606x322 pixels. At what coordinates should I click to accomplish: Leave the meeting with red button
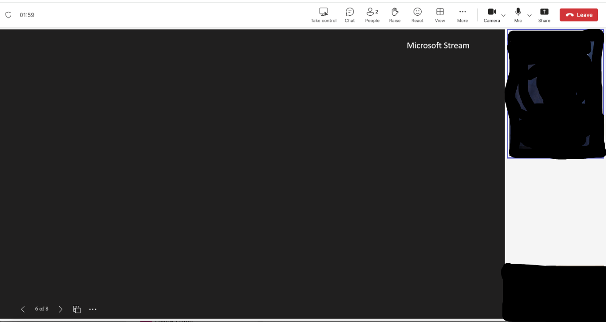point(579,15)
